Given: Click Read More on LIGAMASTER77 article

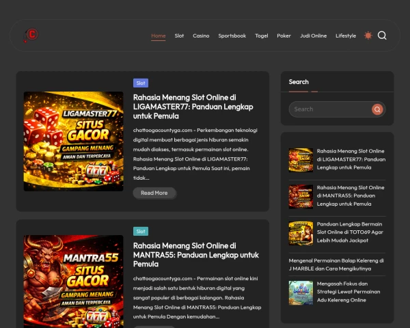Looking at the screenshot, I should click(x=154, y=193).
